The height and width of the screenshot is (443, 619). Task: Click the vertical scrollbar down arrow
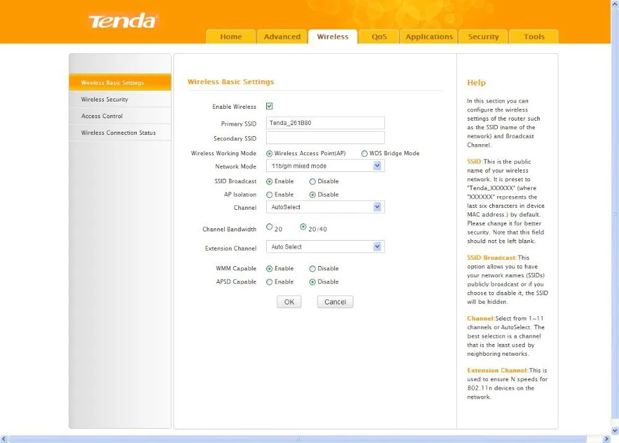tap(615, 431)
